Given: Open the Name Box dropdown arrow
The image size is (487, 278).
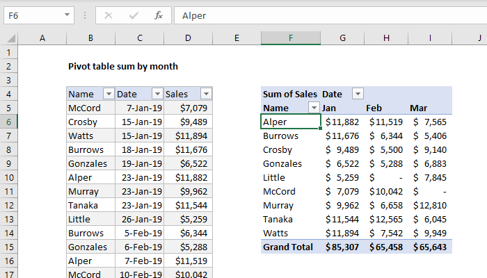Looking at the screenshot, I should [67, 15].
